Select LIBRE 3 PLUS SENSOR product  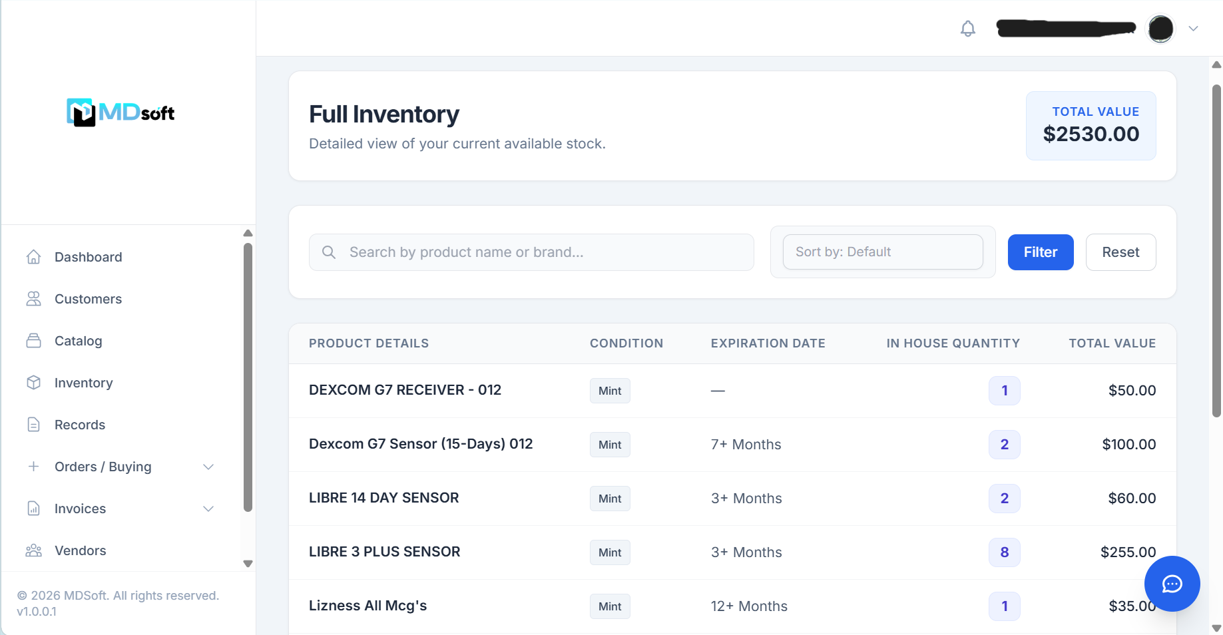coord(385,552)
